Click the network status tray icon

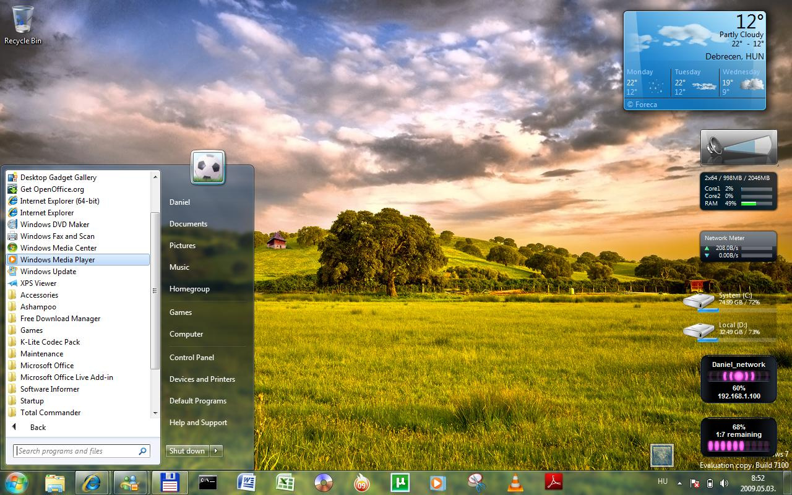695,483
